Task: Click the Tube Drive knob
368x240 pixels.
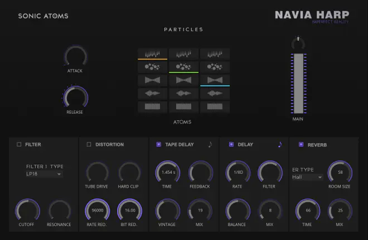Action: click(x=97, y=172)
